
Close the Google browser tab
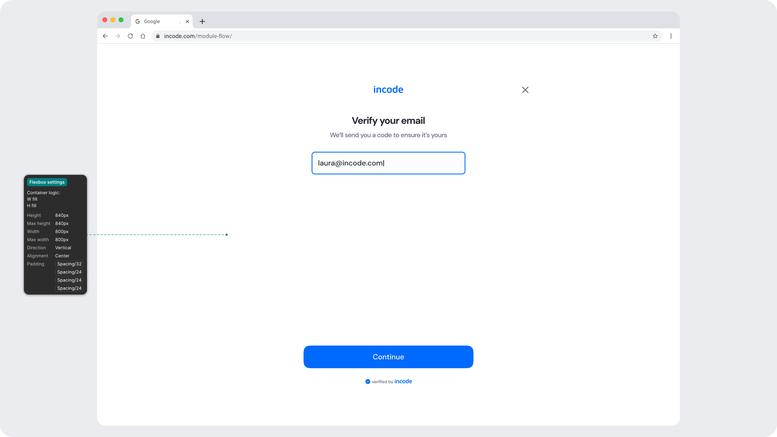[x=187, y=21]
